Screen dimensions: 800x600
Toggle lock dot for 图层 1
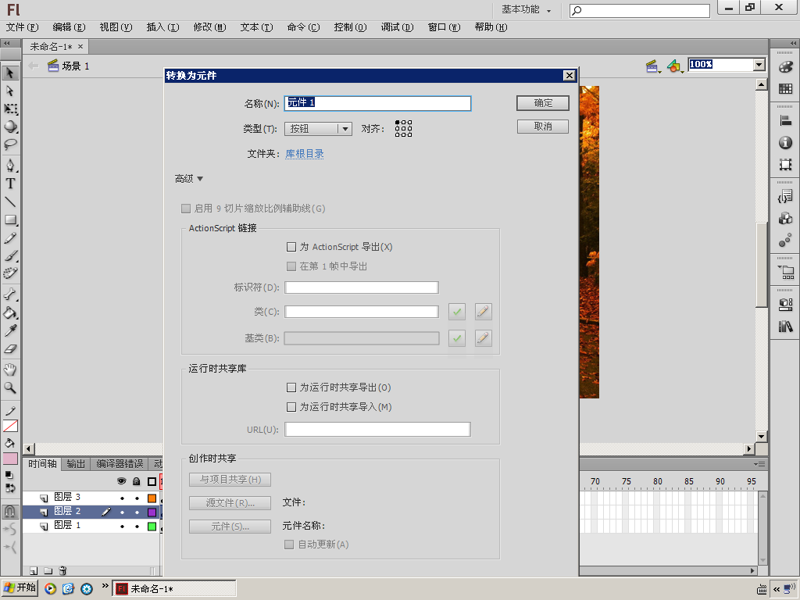[x=137, y=527]
